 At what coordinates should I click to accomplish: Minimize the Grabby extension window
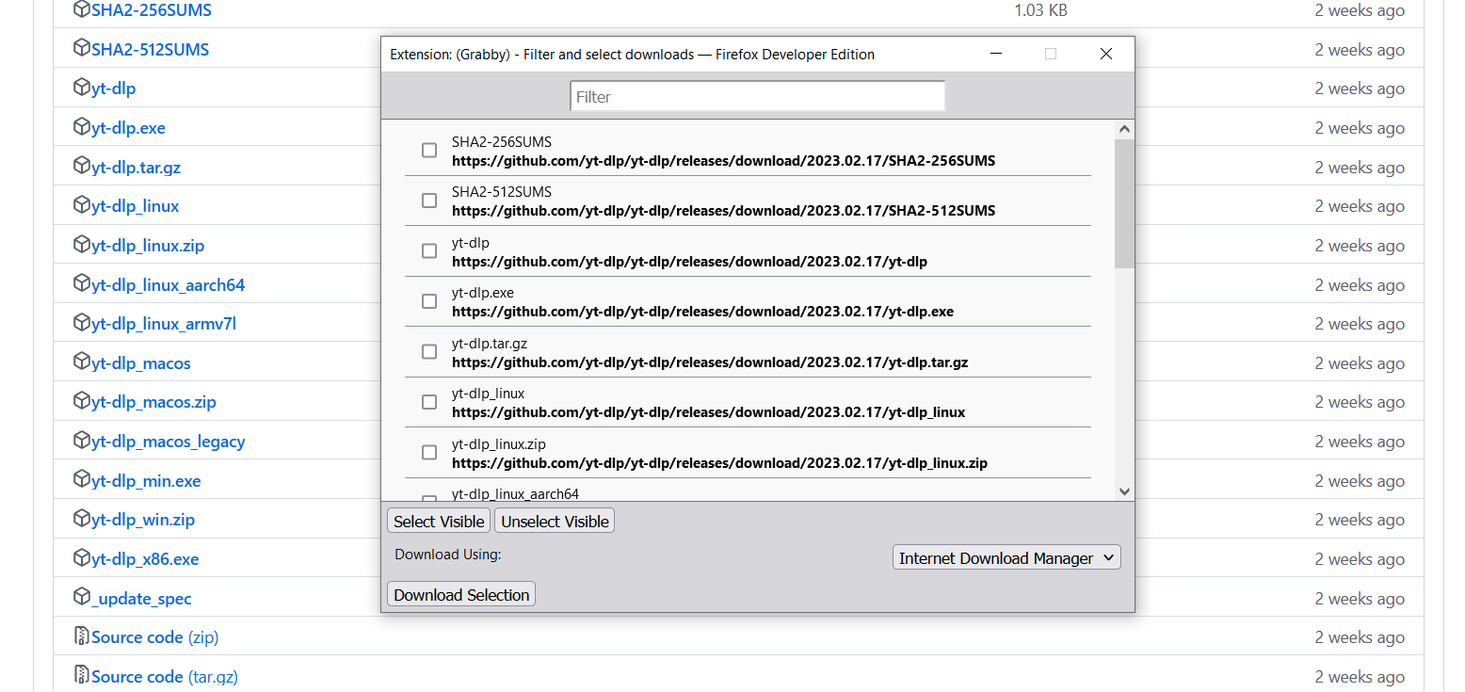pyautogui.click(x=996, y=54)
